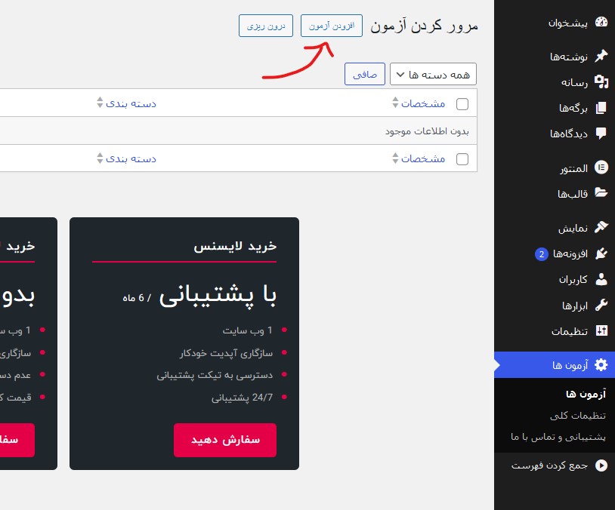Image resolution: width=615 pixels, height=510 pixels.
Task: Tick the select-all checkbox in table header
Action: point(462,103)
